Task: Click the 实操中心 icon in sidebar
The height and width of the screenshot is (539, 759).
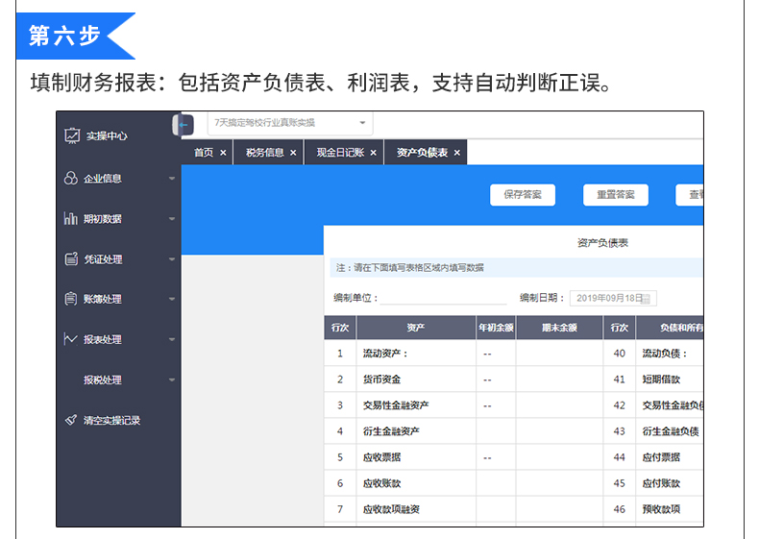Action: (71, 135)
